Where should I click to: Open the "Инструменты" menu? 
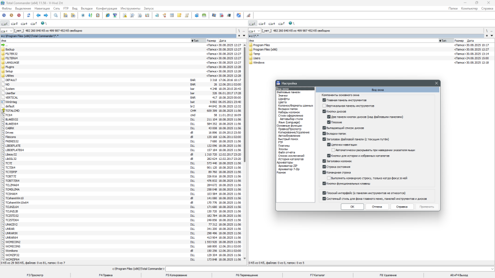click(130, 8)
